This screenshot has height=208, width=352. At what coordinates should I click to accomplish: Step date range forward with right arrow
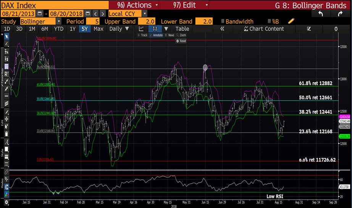pos(103,14)
